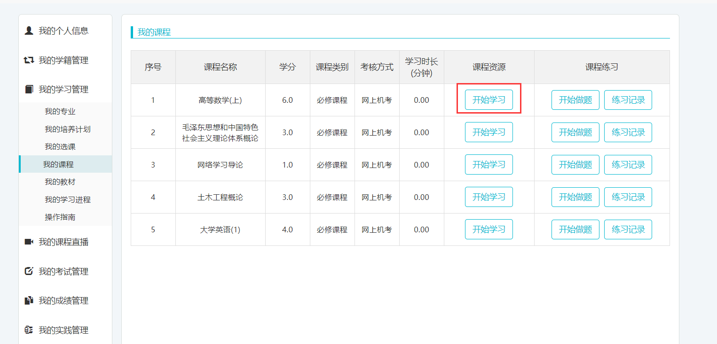Viewport: 717px width, 344px height.
Task: Open 练习记录 for 毛泽东思想 course
Action: click(x=628, y=132)
